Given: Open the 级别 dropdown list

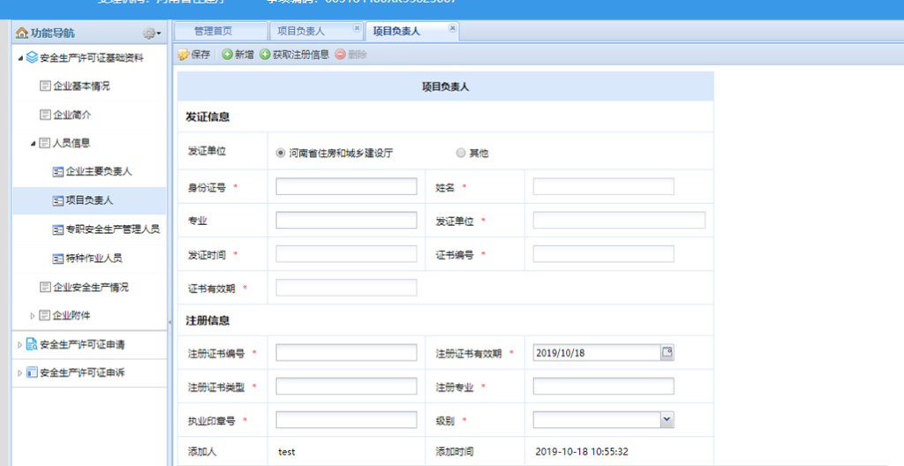Looking at the screenshot, I should click(667, 420).
